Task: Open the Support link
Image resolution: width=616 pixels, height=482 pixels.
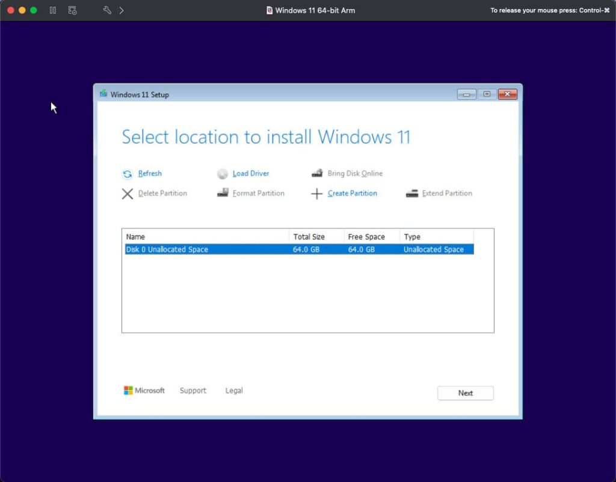Action: coord(192,391)
